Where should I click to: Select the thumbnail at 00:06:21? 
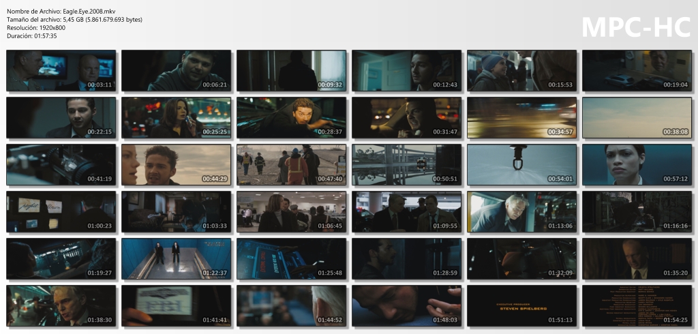coord(176,71)
